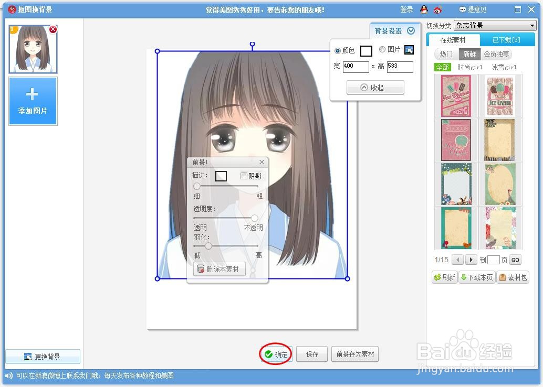Choose the pink Delicious ice cream background
Screen dimensions: 543x387
tap(456, 140)
